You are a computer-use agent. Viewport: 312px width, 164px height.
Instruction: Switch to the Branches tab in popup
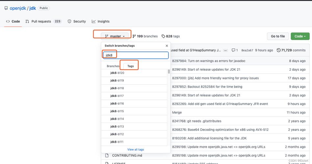click(113, 66)
